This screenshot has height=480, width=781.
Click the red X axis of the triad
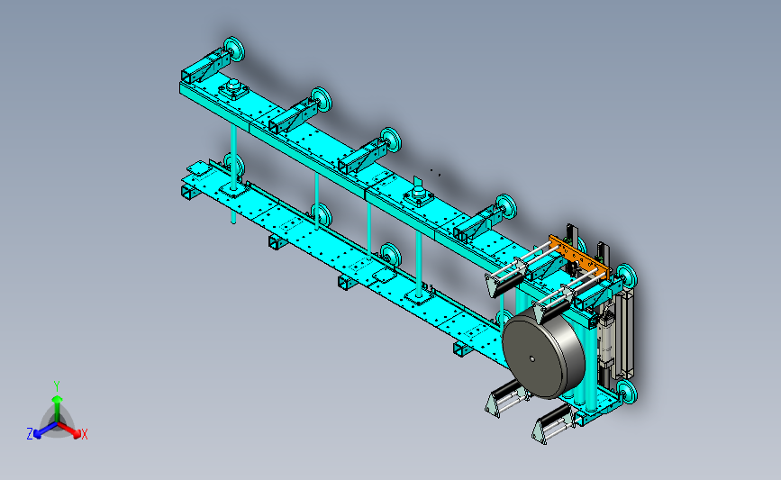tap(68, 430)
